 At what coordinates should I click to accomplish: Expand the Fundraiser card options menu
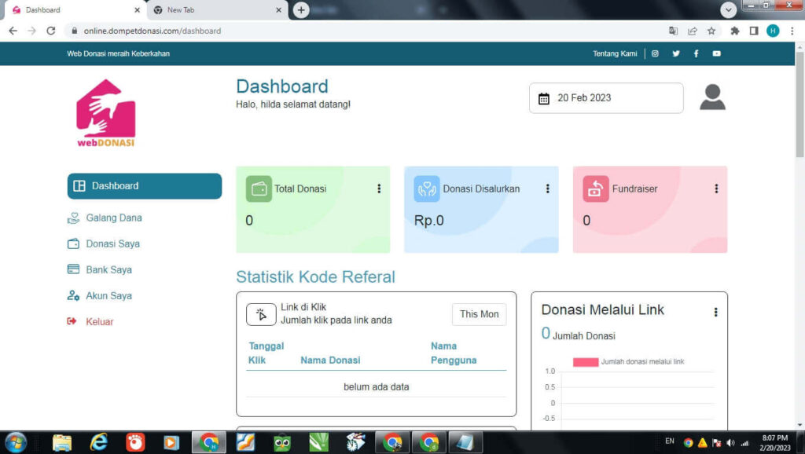click(x=716, y=189)
